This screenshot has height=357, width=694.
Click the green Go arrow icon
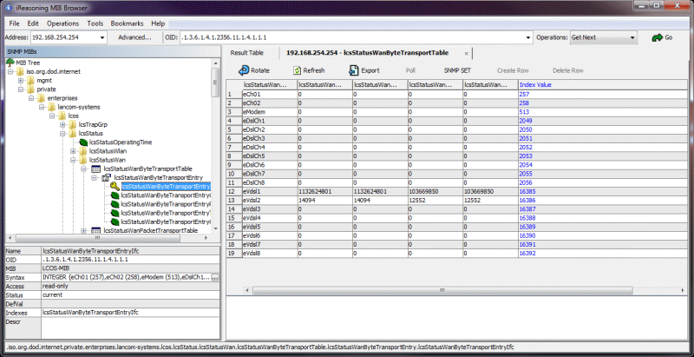pos(657,38)
